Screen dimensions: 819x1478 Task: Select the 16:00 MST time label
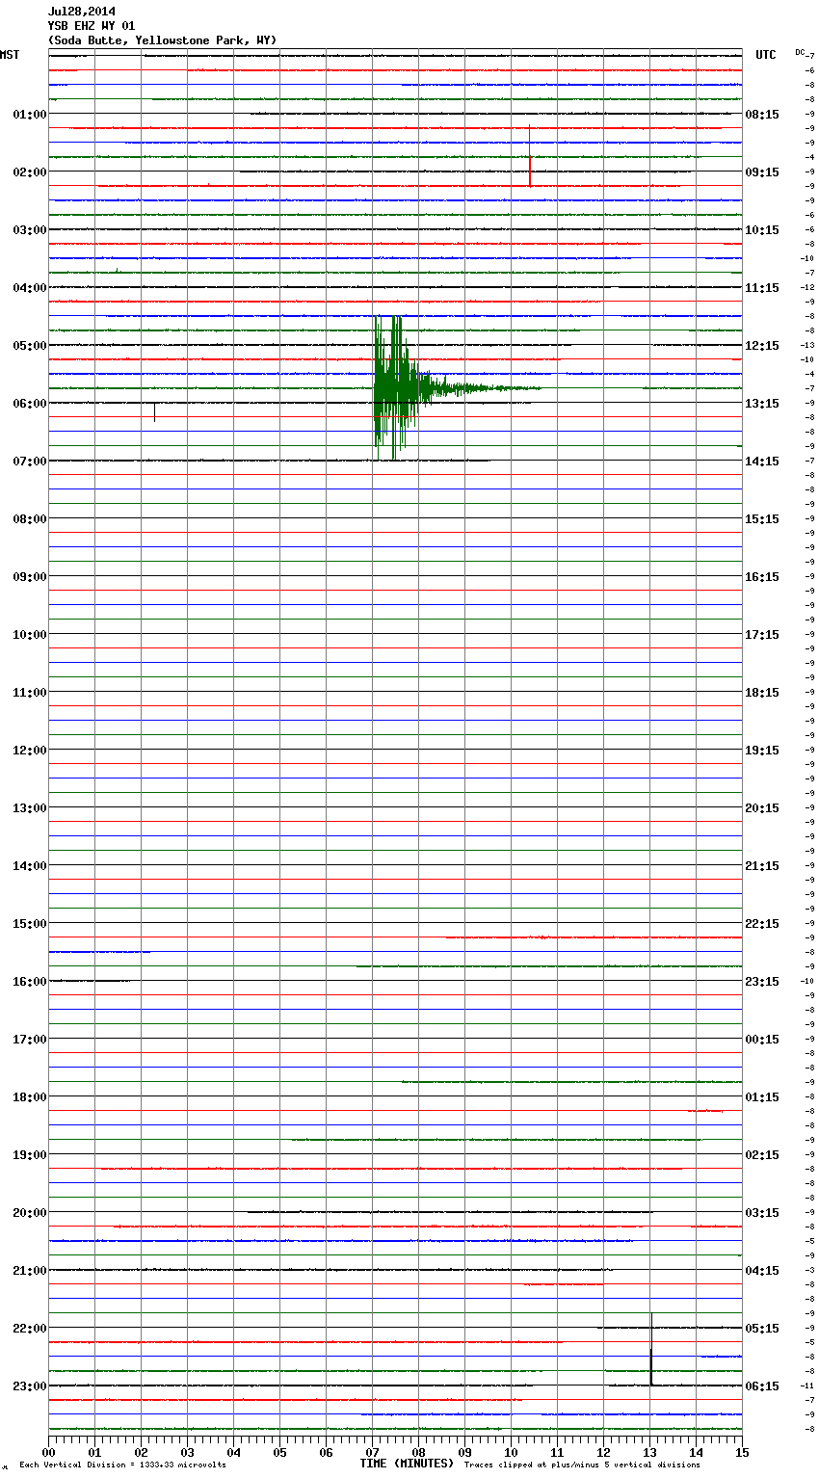[30, 982]
